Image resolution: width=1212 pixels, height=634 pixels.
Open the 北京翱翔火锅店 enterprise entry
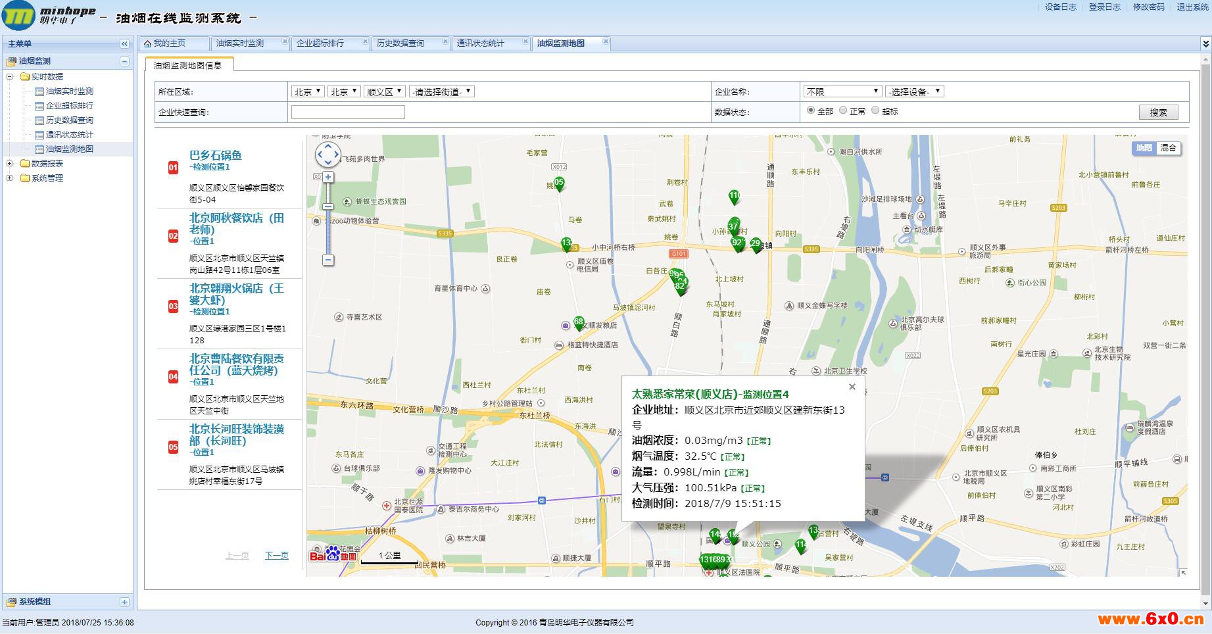tap(237, 294)
